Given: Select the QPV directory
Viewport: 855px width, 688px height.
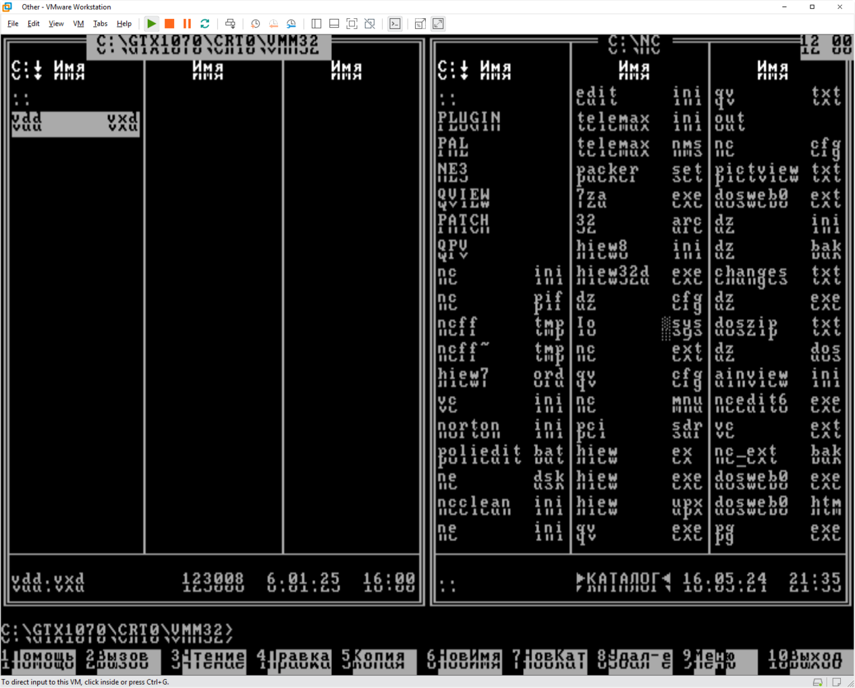Looking at the screenshot, I should [x=453, y=250].
